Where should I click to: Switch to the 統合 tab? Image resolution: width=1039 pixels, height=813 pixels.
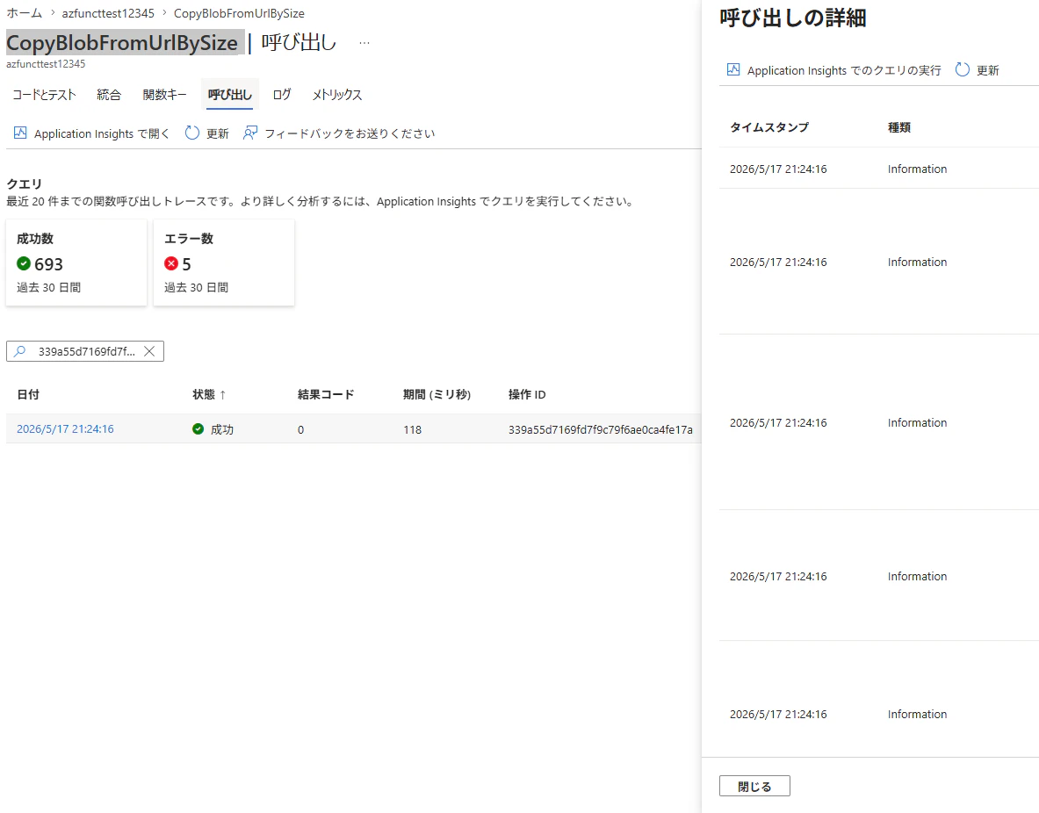(109, 95)
